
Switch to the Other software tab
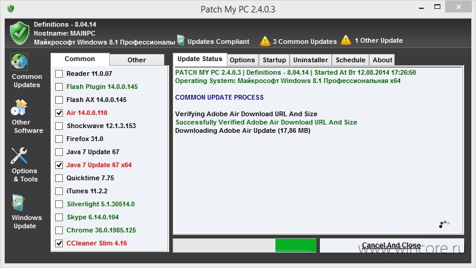[x=137, y=60]
